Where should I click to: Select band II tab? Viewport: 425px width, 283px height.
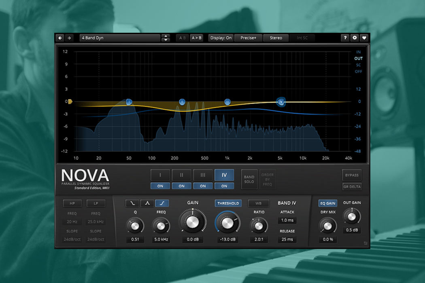click(182, 175)
